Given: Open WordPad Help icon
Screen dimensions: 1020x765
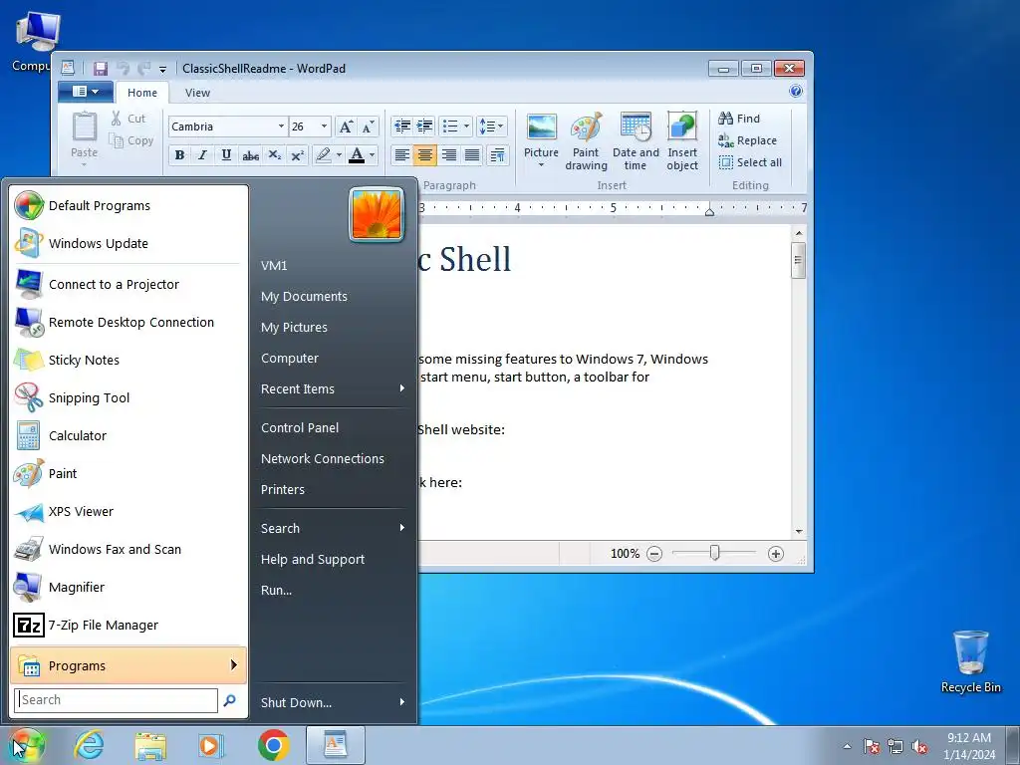Looking at the screenshot, I should pyautogui.click(x=796, y=91).
